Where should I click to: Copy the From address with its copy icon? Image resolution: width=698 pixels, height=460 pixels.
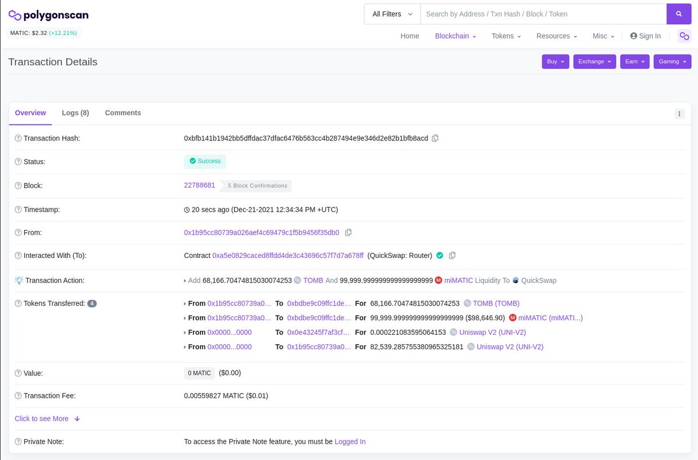click(348, 232)
